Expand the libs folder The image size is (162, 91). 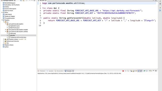tap(4, 43)
